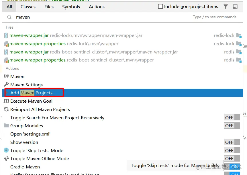Switch to the Actions tab
This screenshot has height=175, width=247.
click(x=97, y=7)
